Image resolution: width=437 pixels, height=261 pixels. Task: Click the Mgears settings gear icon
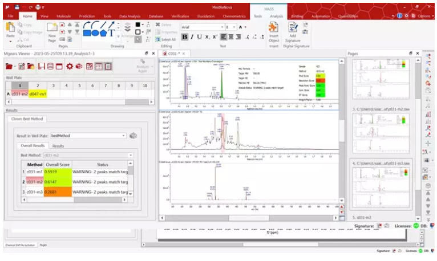[x=70, y=66]
